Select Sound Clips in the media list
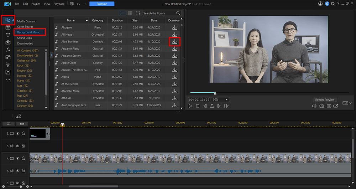This screenshot has width=356, height=189. point(24,38)
